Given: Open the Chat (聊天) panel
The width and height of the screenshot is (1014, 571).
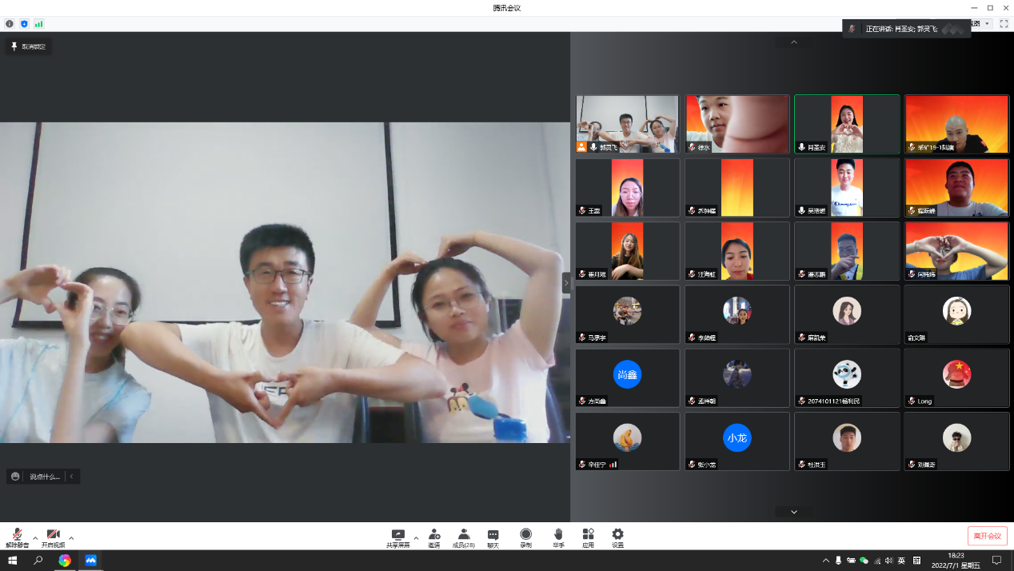Looking at the screenshot, I should click(493, 537).
